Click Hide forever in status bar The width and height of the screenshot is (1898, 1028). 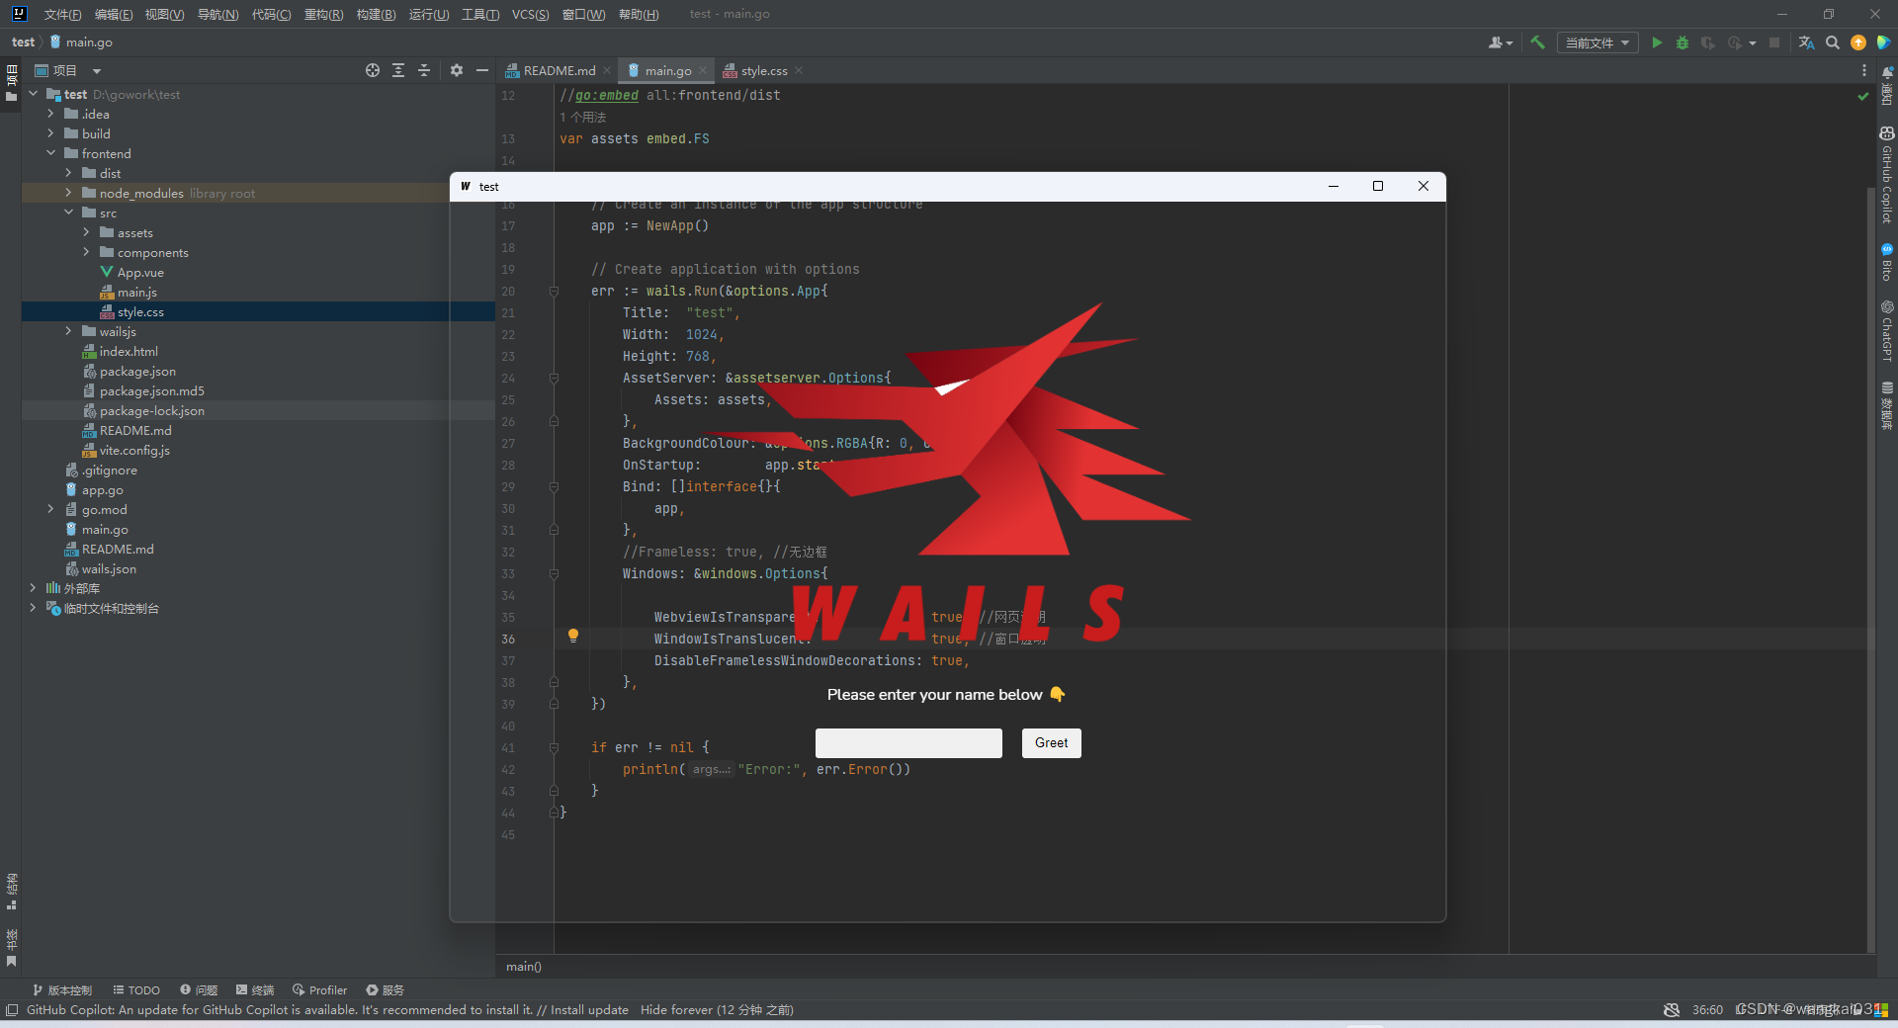pyautogui.click(x=676, y=1009)
